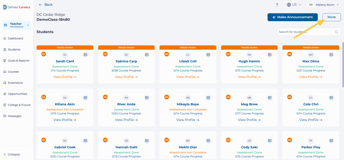344x160 pixels.
Task: View Profile for Cole Chri
Action: (x=311, y=120)
